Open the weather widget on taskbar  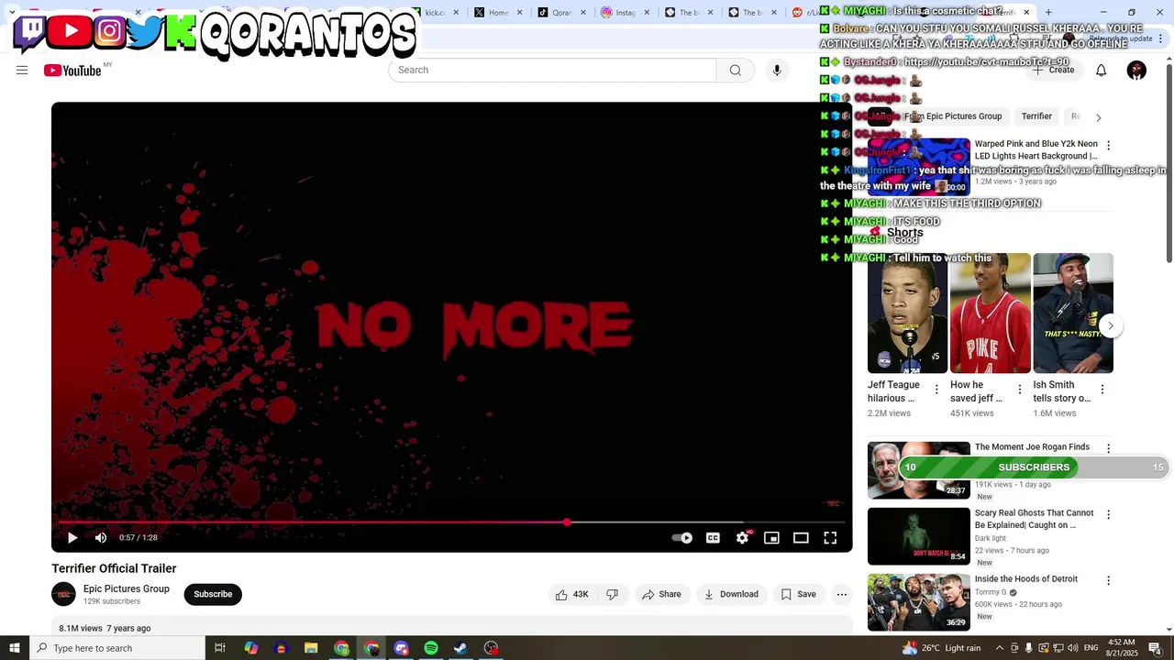click(x=941, y=648)
